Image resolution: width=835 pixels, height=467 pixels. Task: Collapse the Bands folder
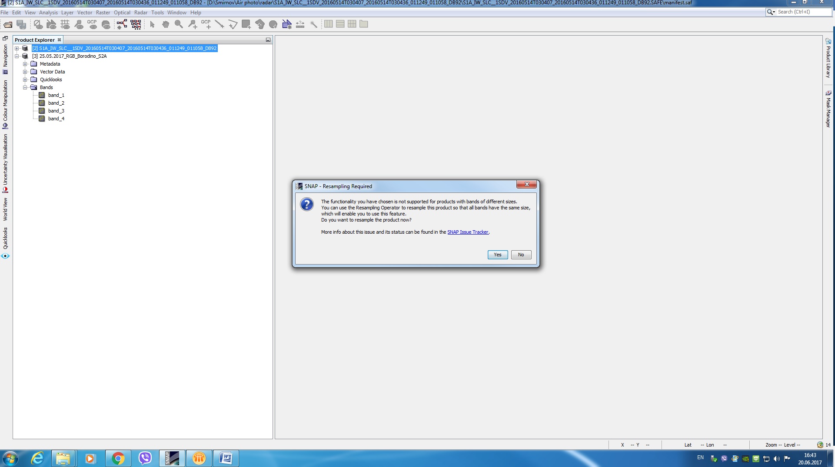coord(25,87)
